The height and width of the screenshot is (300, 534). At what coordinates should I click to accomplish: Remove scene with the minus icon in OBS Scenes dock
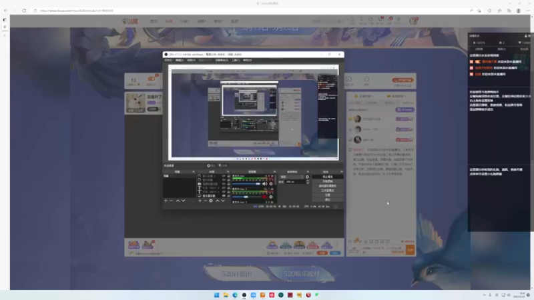171,201
